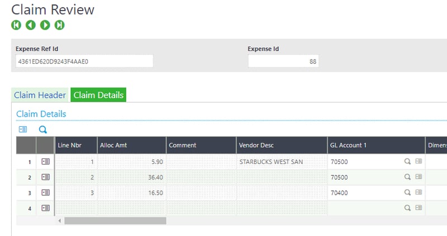This screenshot has height=236, width=447.
Task: Jump to the last claim record
Action: click(x=59, y=25)
